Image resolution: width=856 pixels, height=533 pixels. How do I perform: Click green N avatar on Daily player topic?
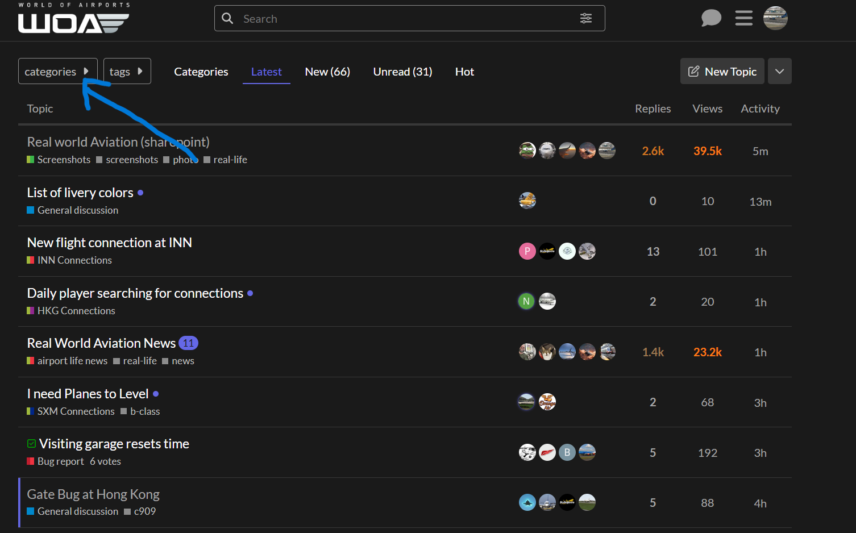point(526,301)
